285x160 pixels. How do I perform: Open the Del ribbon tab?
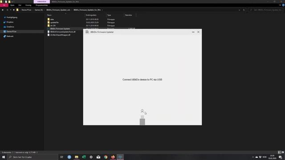[20, 5]
